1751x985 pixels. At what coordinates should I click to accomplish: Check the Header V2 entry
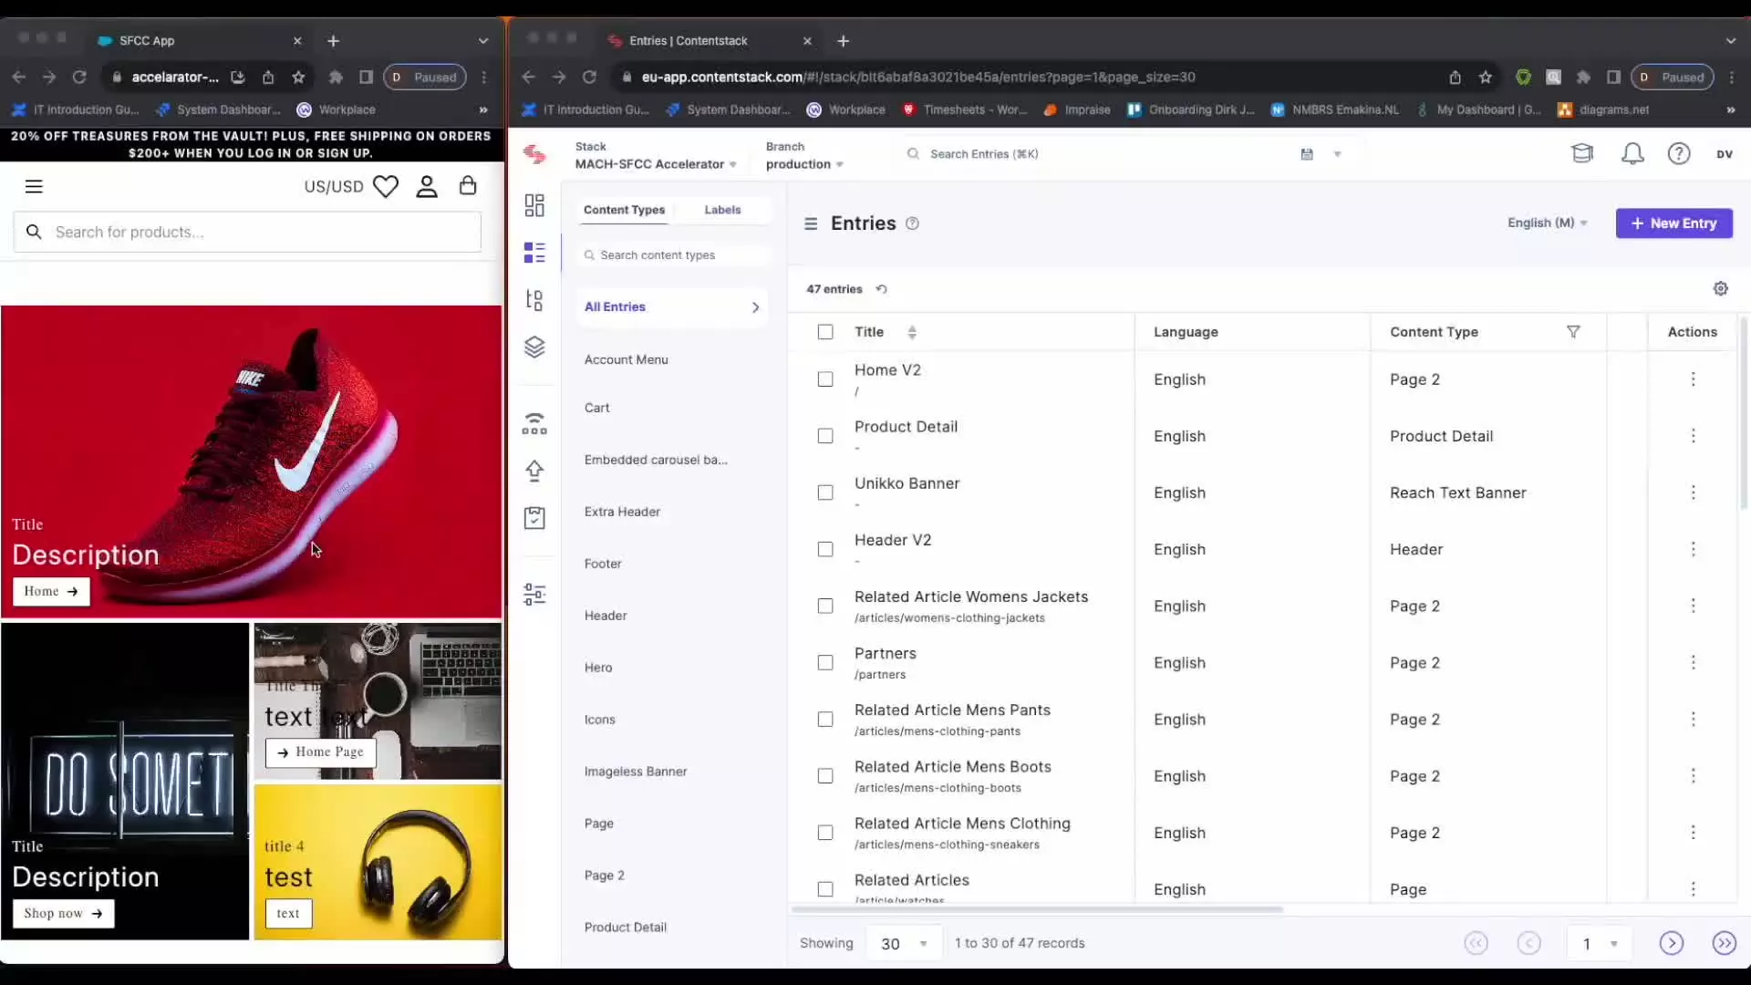click(825, 549)
